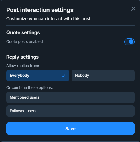Allow replies from Followed users
The height and width of the screenshot is (142, 140).
click(x=70, y=111)
